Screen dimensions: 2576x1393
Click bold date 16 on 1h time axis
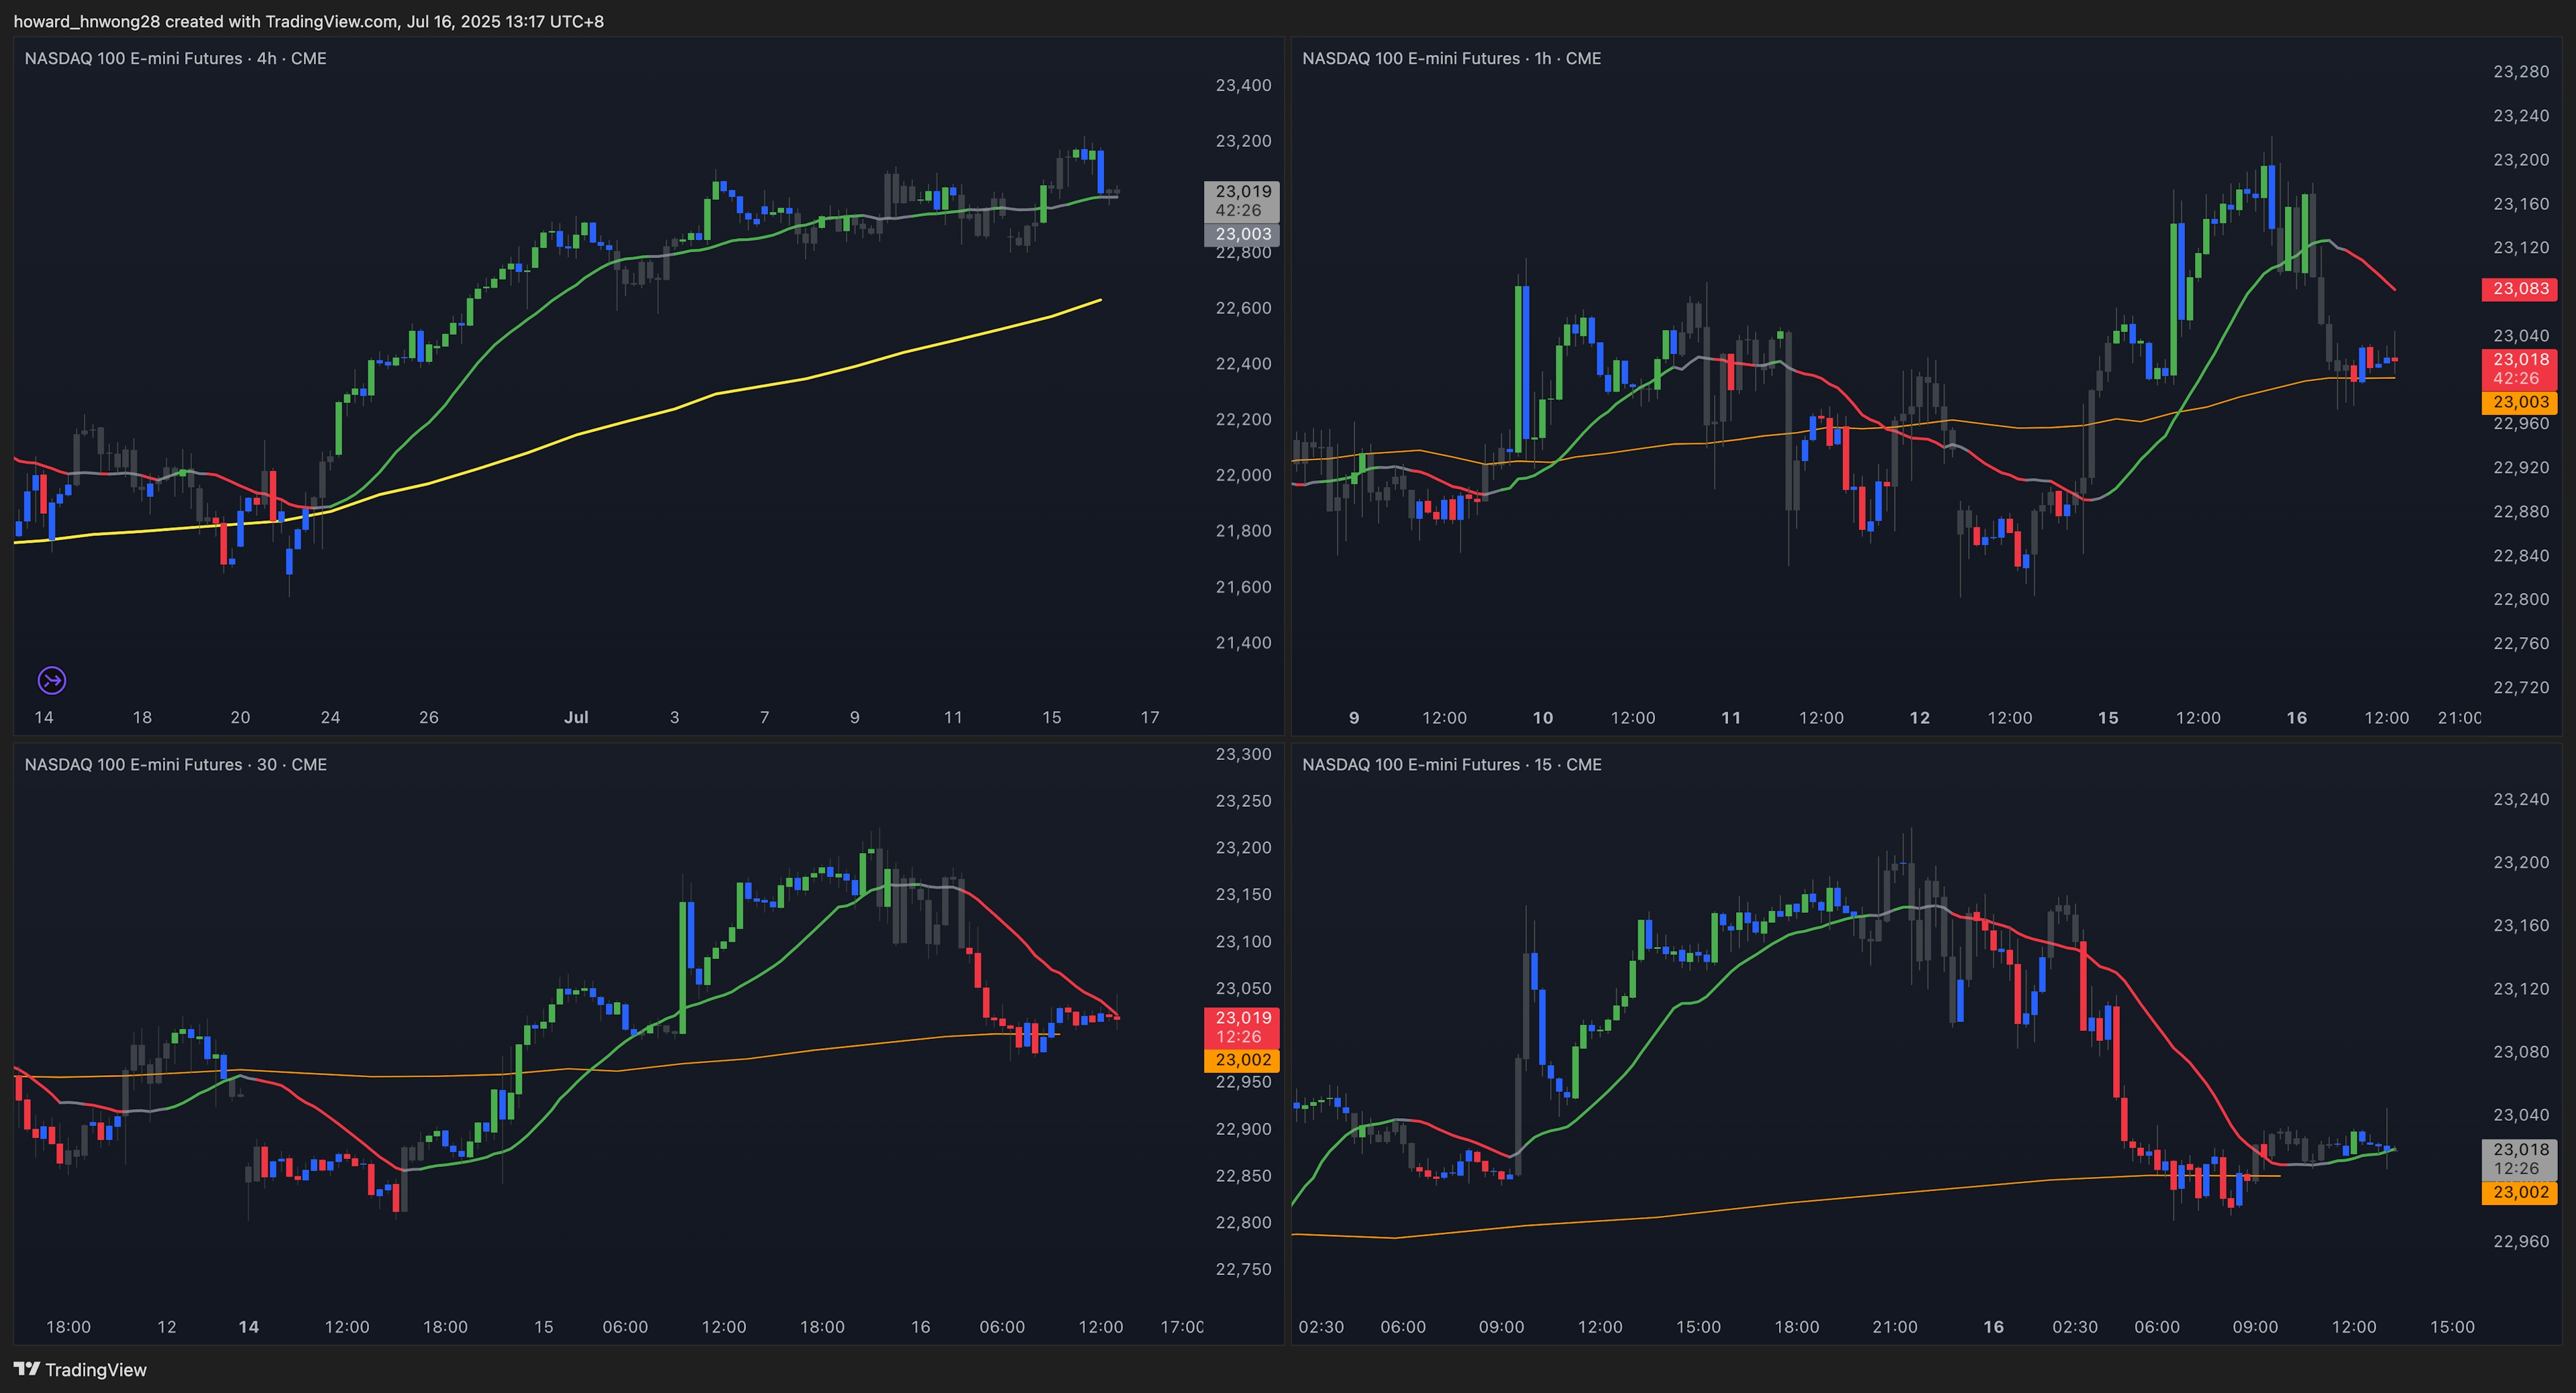point(2297,718)
